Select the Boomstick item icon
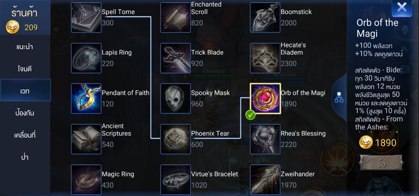The height and width of the screenshot is (196, 419). [265, 17]
